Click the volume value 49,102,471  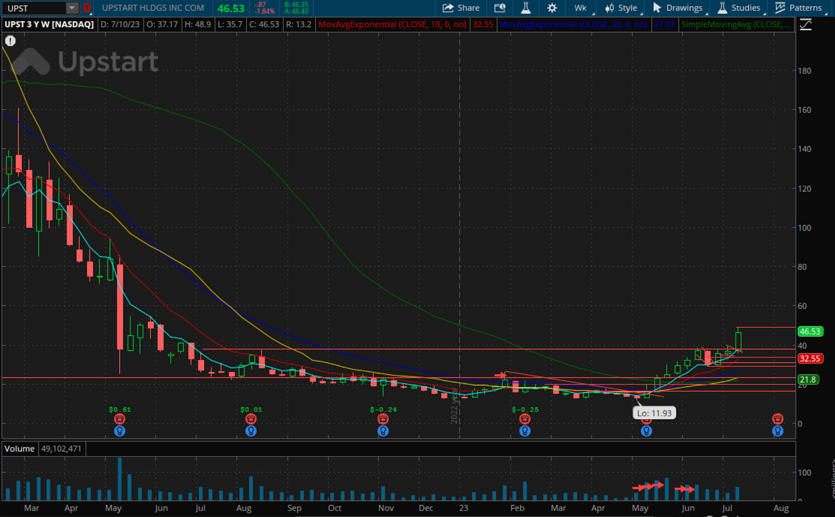(61, 449)
